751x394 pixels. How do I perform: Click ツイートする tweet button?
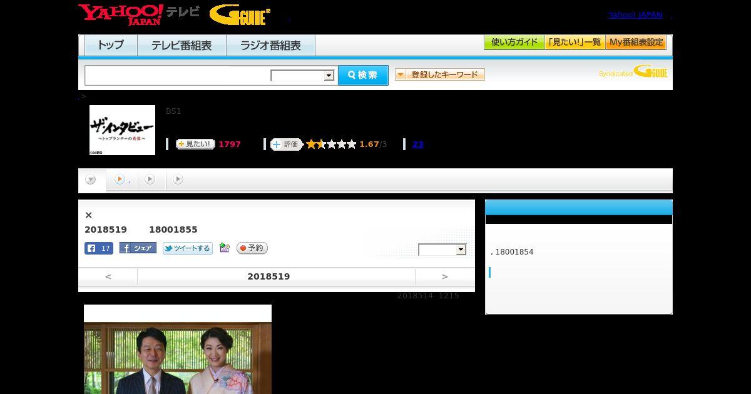click(x=188, y=248)
